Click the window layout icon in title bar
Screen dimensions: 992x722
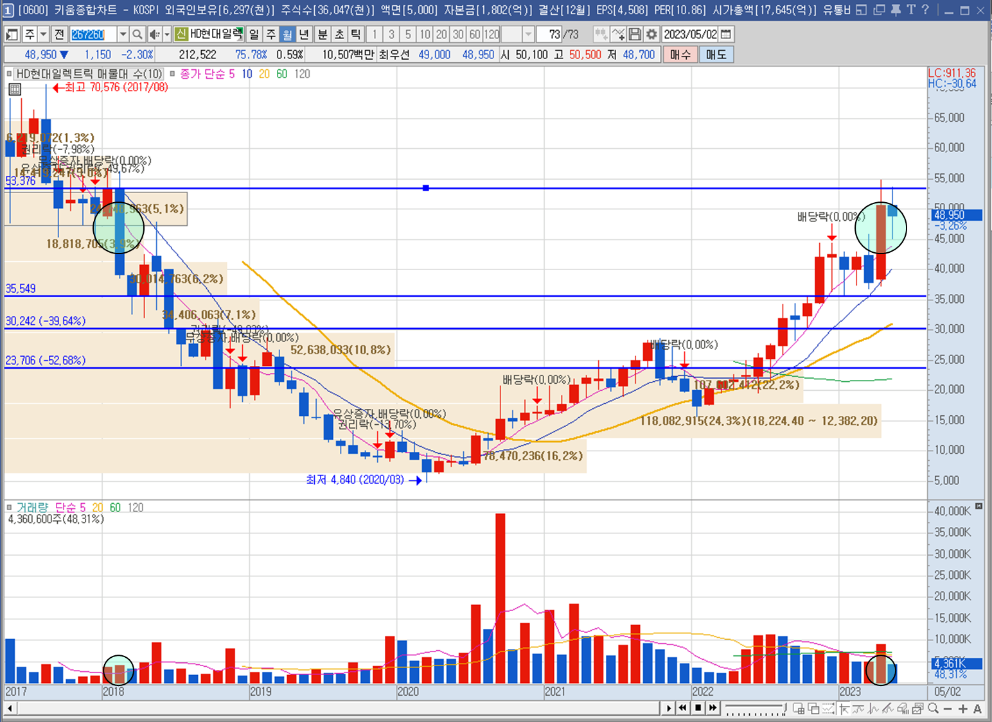tap(862, 10)
